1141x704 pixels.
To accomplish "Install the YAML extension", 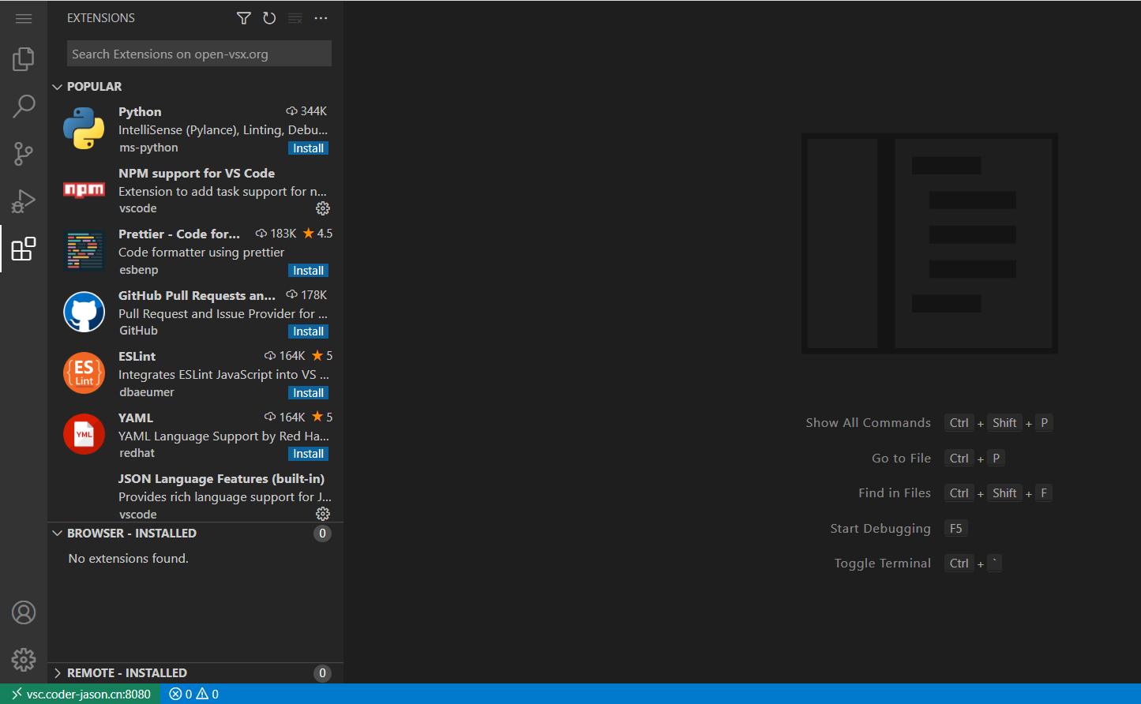I will [x=308, y=454].
